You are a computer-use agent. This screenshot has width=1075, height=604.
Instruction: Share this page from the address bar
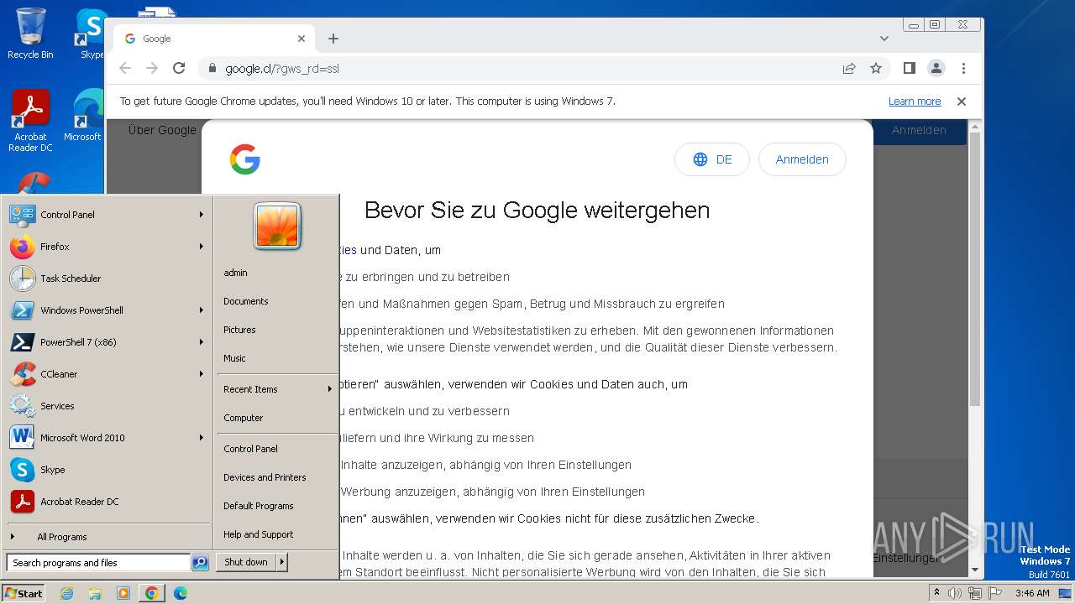pos(849,69)
